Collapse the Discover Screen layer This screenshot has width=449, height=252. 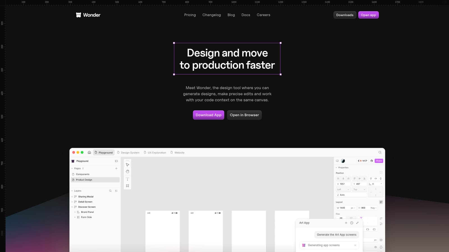[72, 207]
